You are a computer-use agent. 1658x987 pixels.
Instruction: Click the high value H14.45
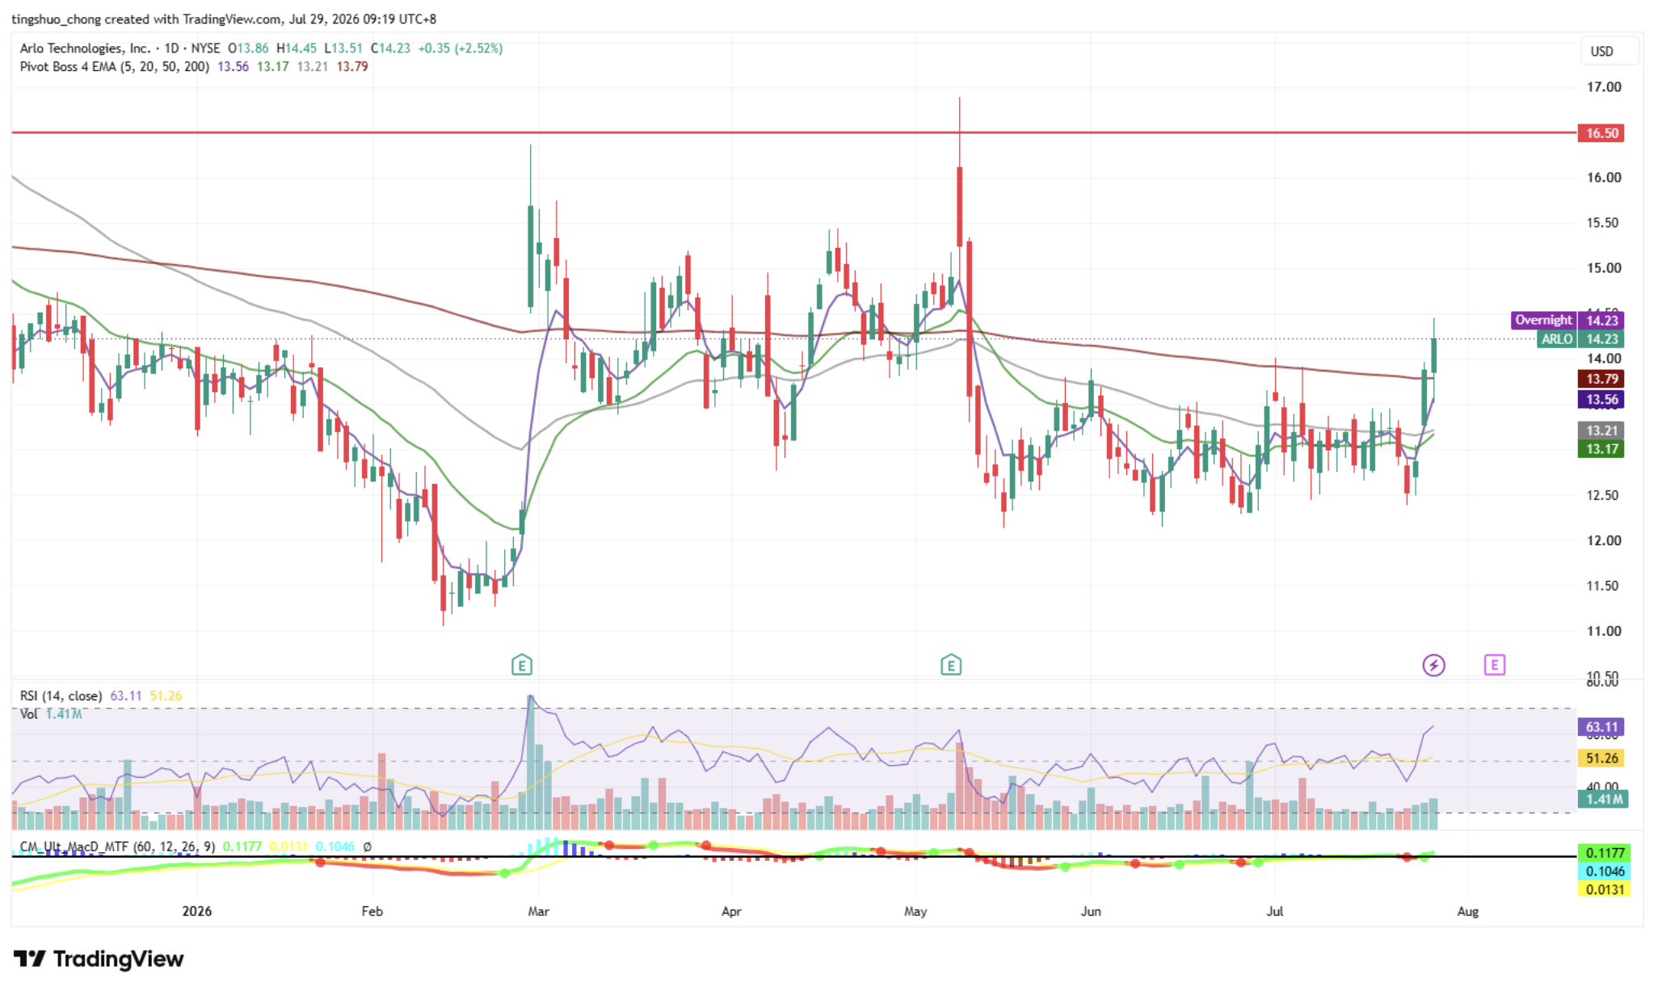point(297,48)
